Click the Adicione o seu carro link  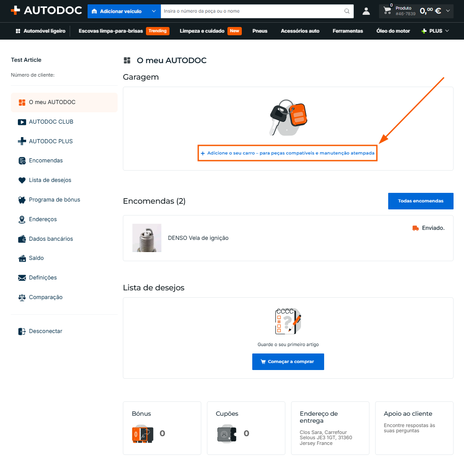(x=288, y=153)
